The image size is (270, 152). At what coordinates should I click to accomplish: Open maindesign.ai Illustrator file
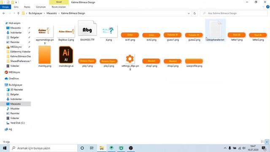click(x=66, y=57)
